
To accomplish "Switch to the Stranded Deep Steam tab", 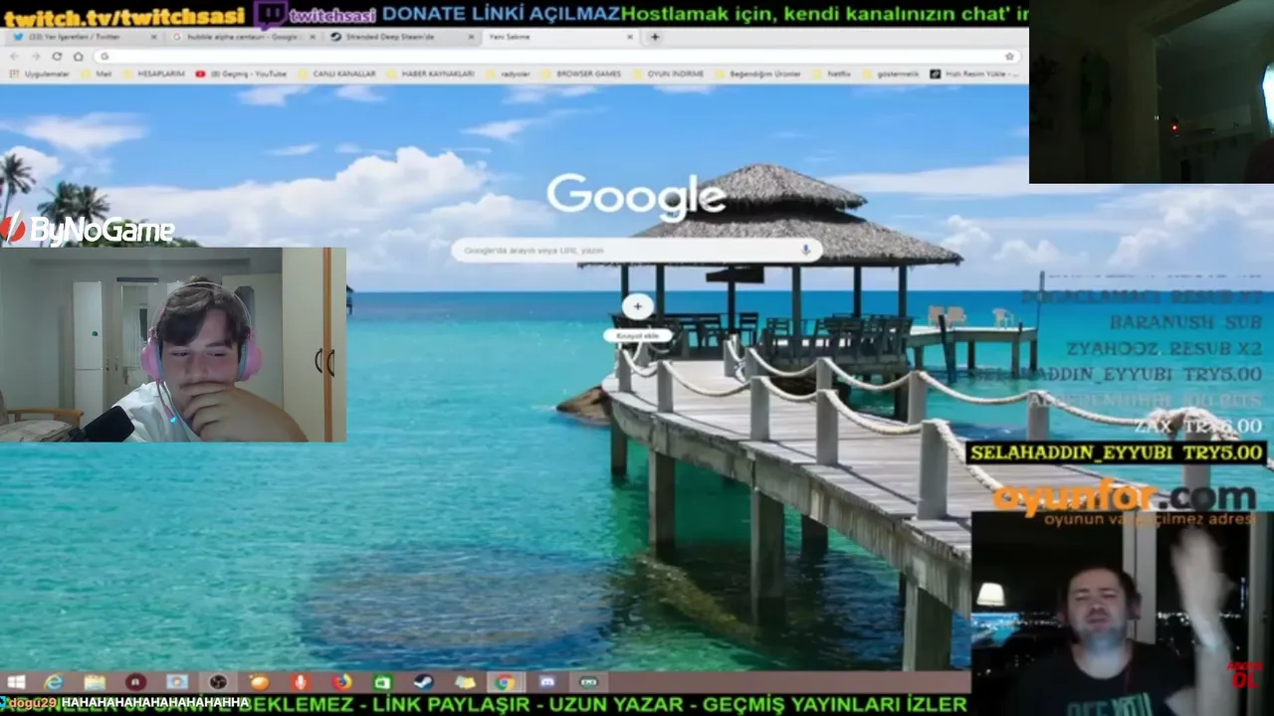I will click(x=400, y=37).
